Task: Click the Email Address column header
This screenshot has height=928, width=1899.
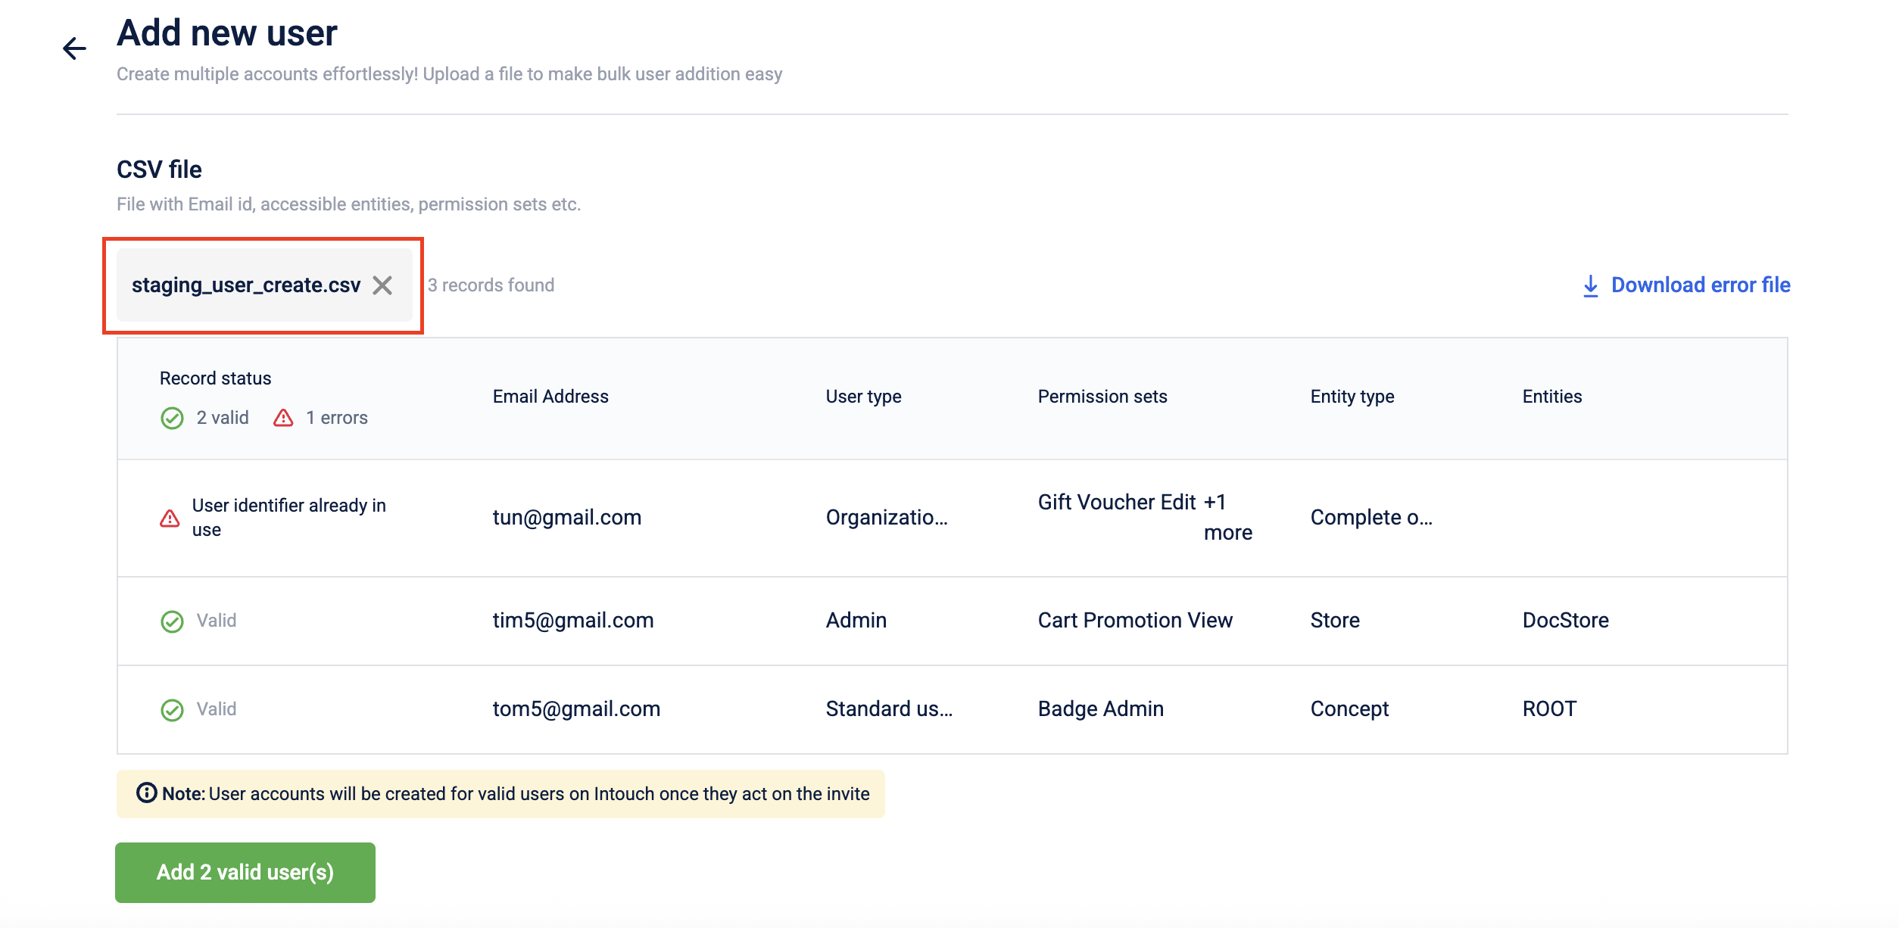Action: (550, 397)
